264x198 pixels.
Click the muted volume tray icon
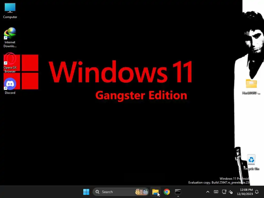(231, 192)
